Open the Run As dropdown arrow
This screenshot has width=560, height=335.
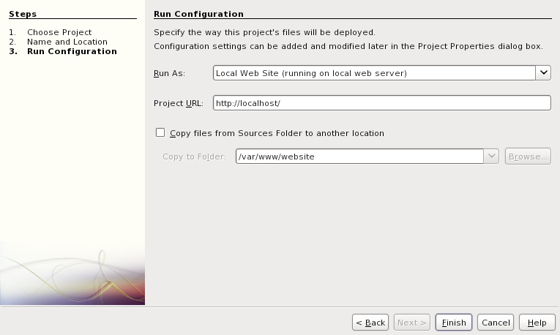(543, 72)
